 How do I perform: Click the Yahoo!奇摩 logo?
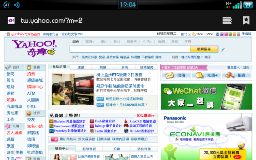tap(34, 48)
